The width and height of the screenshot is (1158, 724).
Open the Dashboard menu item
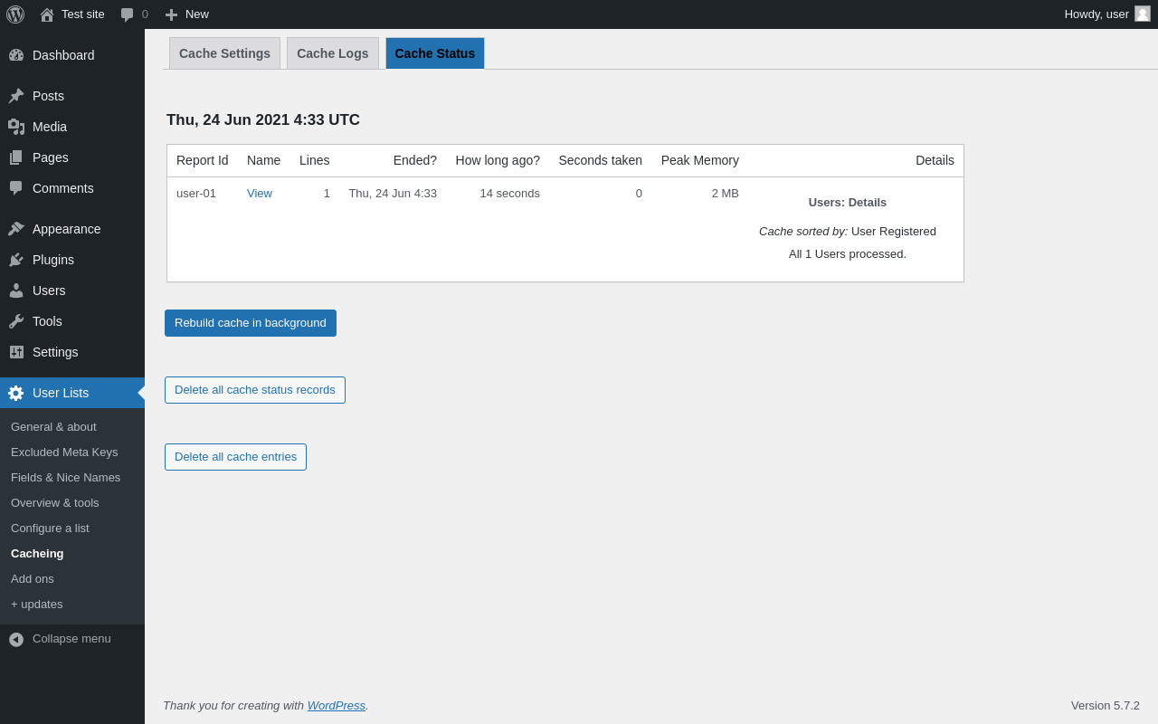(72, 55)
